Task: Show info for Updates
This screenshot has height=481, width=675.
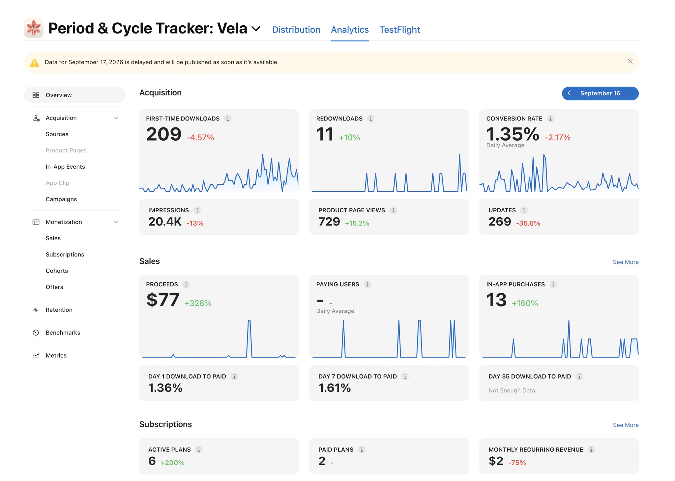Action: point(524,210)
